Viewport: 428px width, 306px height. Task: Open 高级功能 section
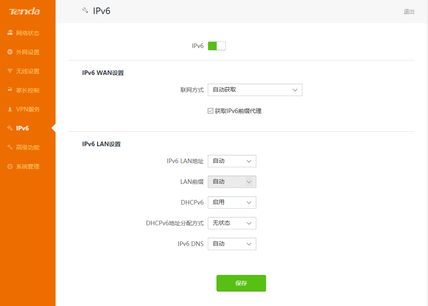coord(28,147)
